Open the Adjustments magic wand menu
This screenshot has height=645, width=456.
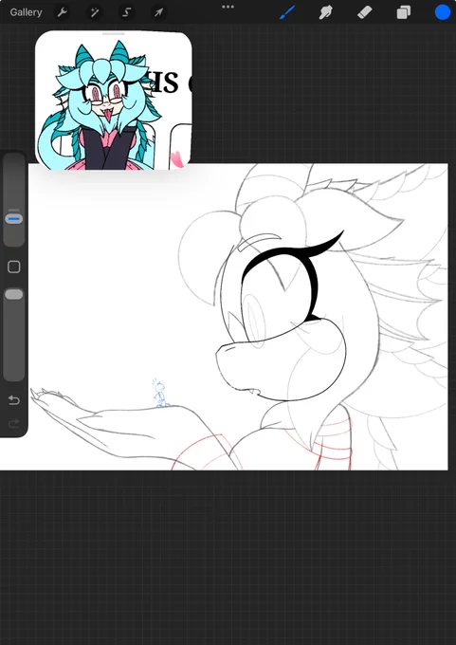(95, 12)
